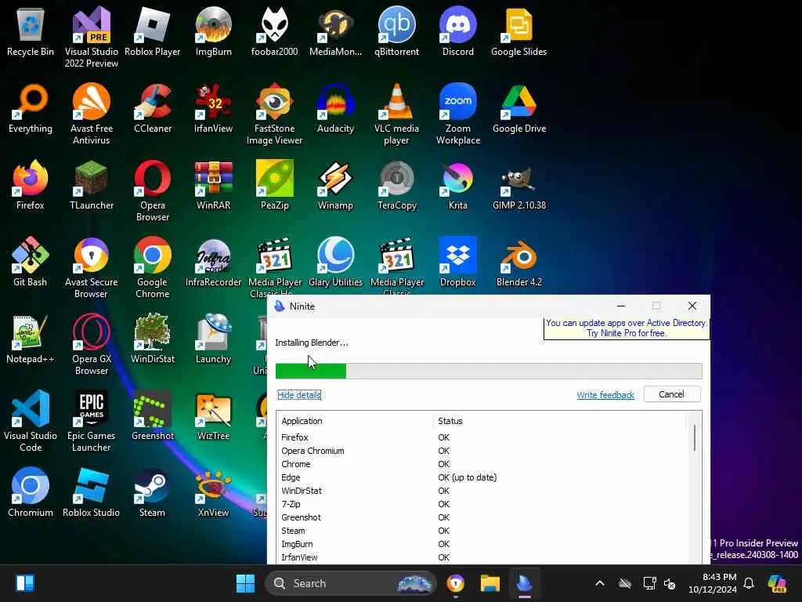Launch Visual Studio 2022 Preview shortcut
The width and height of the screenshot is (802, 602).
click(x=91, y=37)
